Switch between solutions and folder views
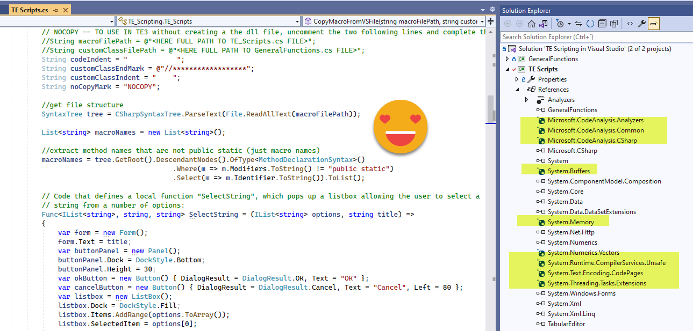 click(544, 23)
